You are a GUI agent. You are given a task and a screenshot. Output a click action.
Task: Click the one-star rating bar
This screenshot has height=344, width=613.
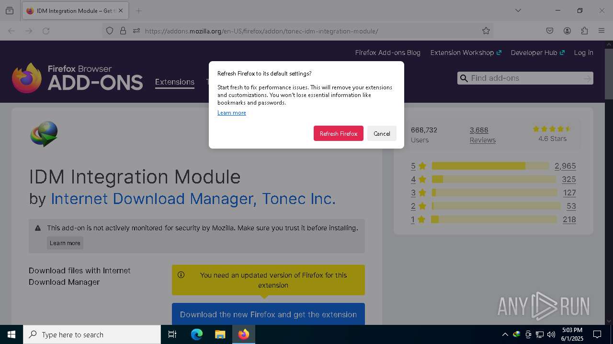[x=494, y=219]
